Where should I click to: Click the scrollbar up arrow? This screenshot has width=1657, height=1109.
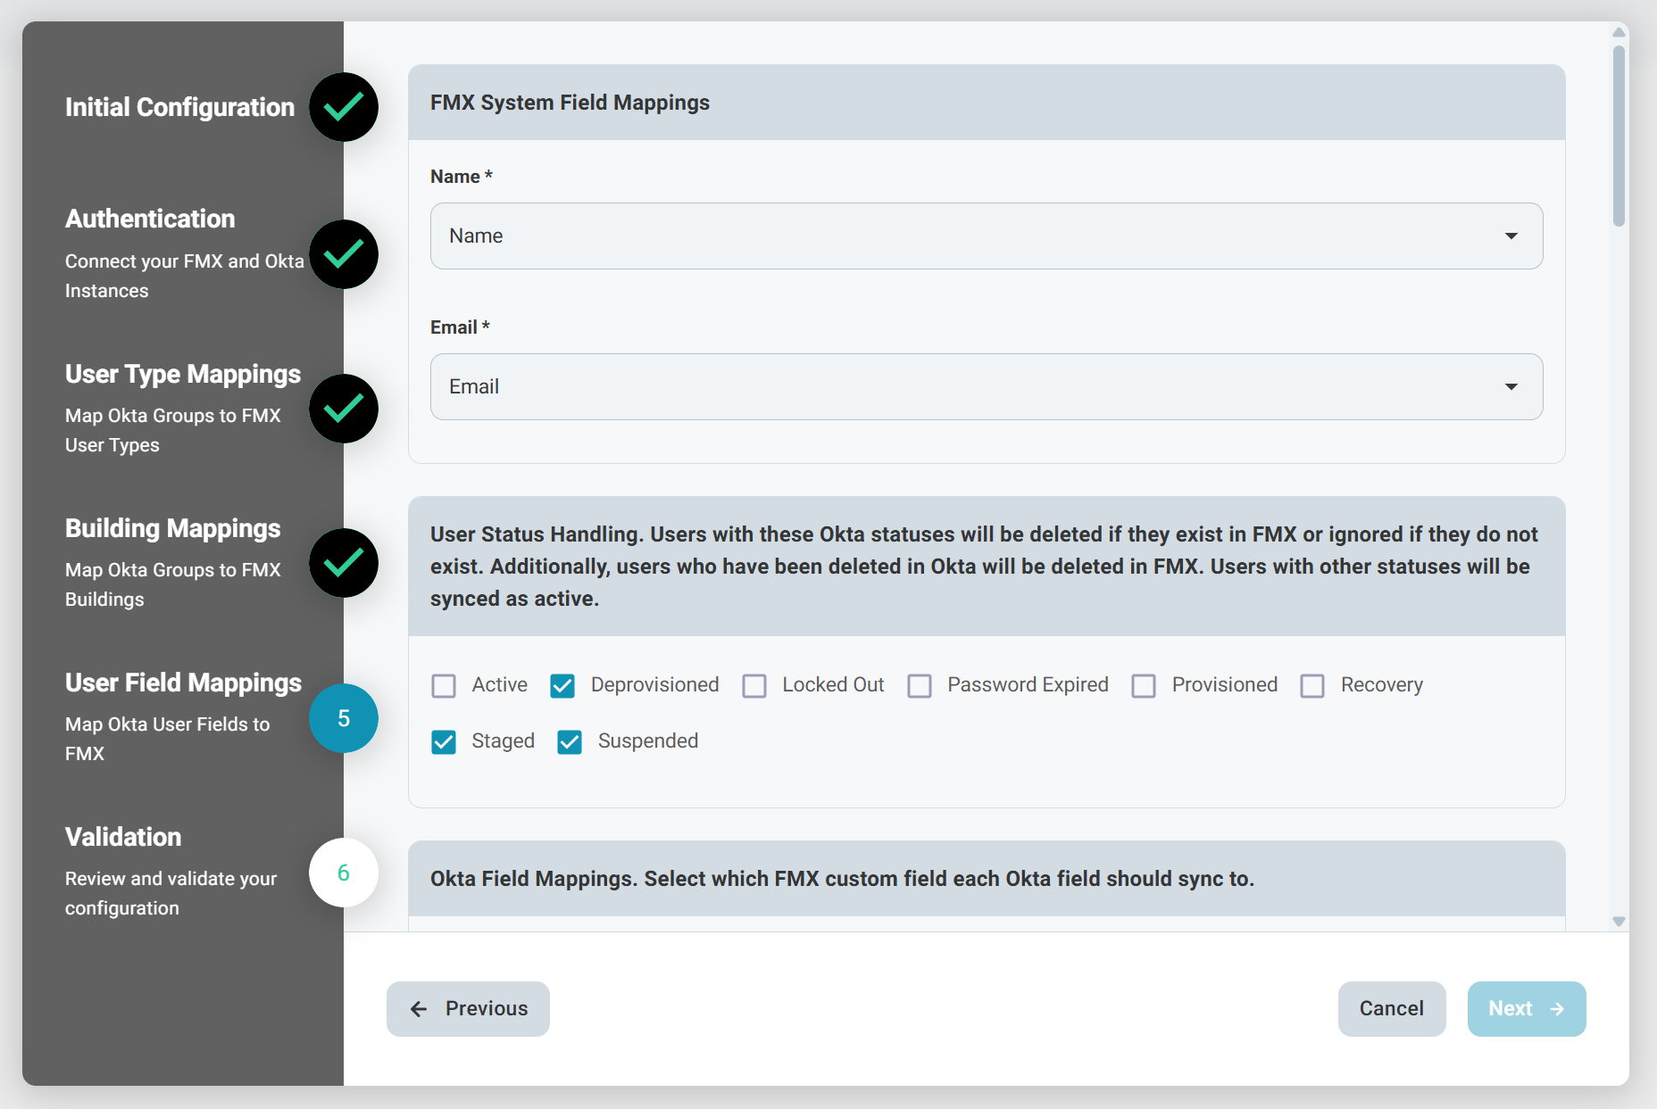(1619, 32)
